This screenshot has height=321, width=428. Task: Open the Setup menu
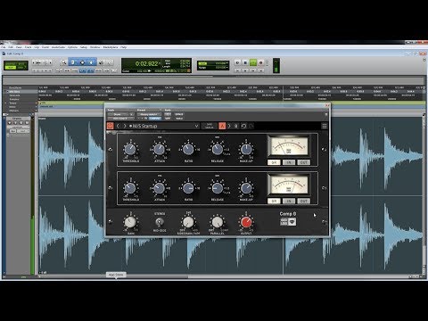(84, 47)
